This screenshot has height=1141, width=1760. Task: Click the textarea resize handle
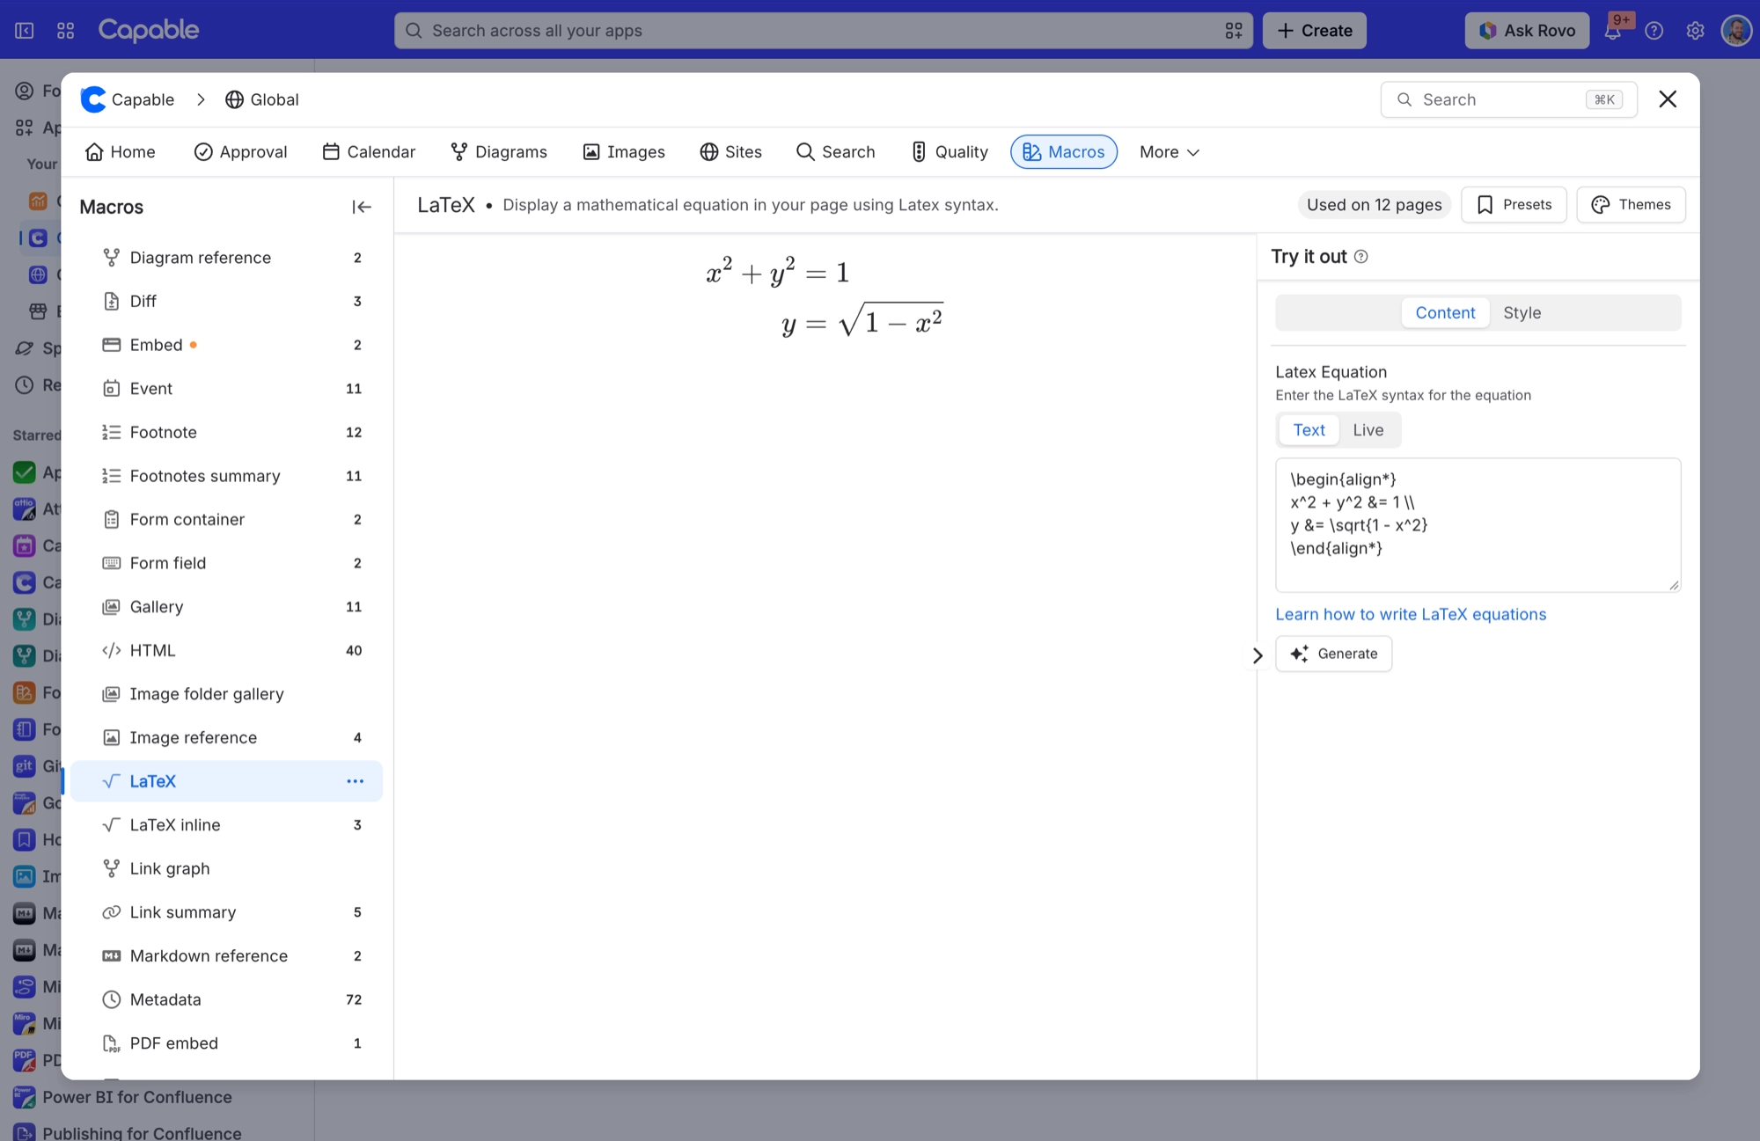(x=1674, y=585)
